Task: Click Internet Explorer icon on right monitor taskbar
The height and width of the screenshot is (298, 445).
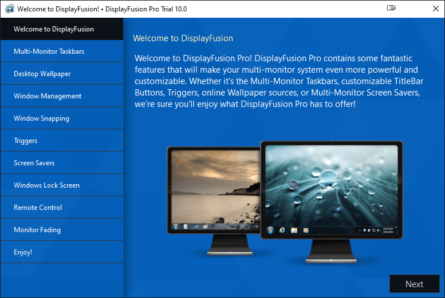Action: 282,231
